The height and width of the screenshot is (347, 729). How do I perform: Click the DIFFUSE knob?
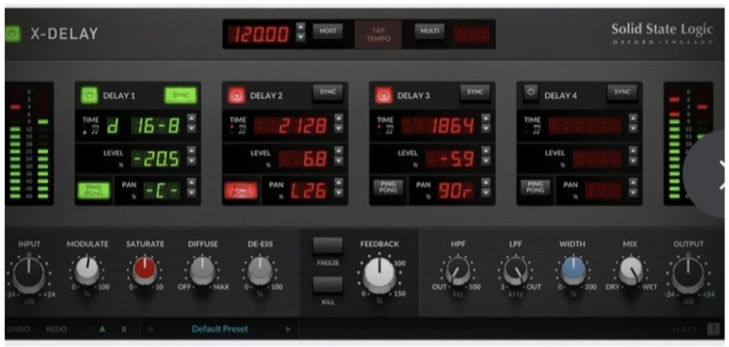tap(202, 271)
